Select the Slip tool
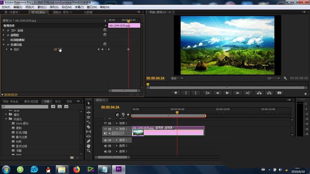 tap(89, 132)
